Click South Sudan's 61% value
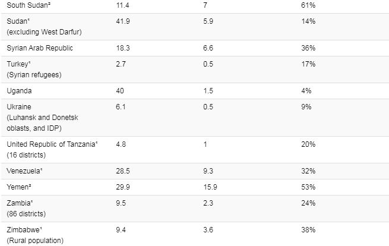389x246 pixels. click(x=308, y=5)
